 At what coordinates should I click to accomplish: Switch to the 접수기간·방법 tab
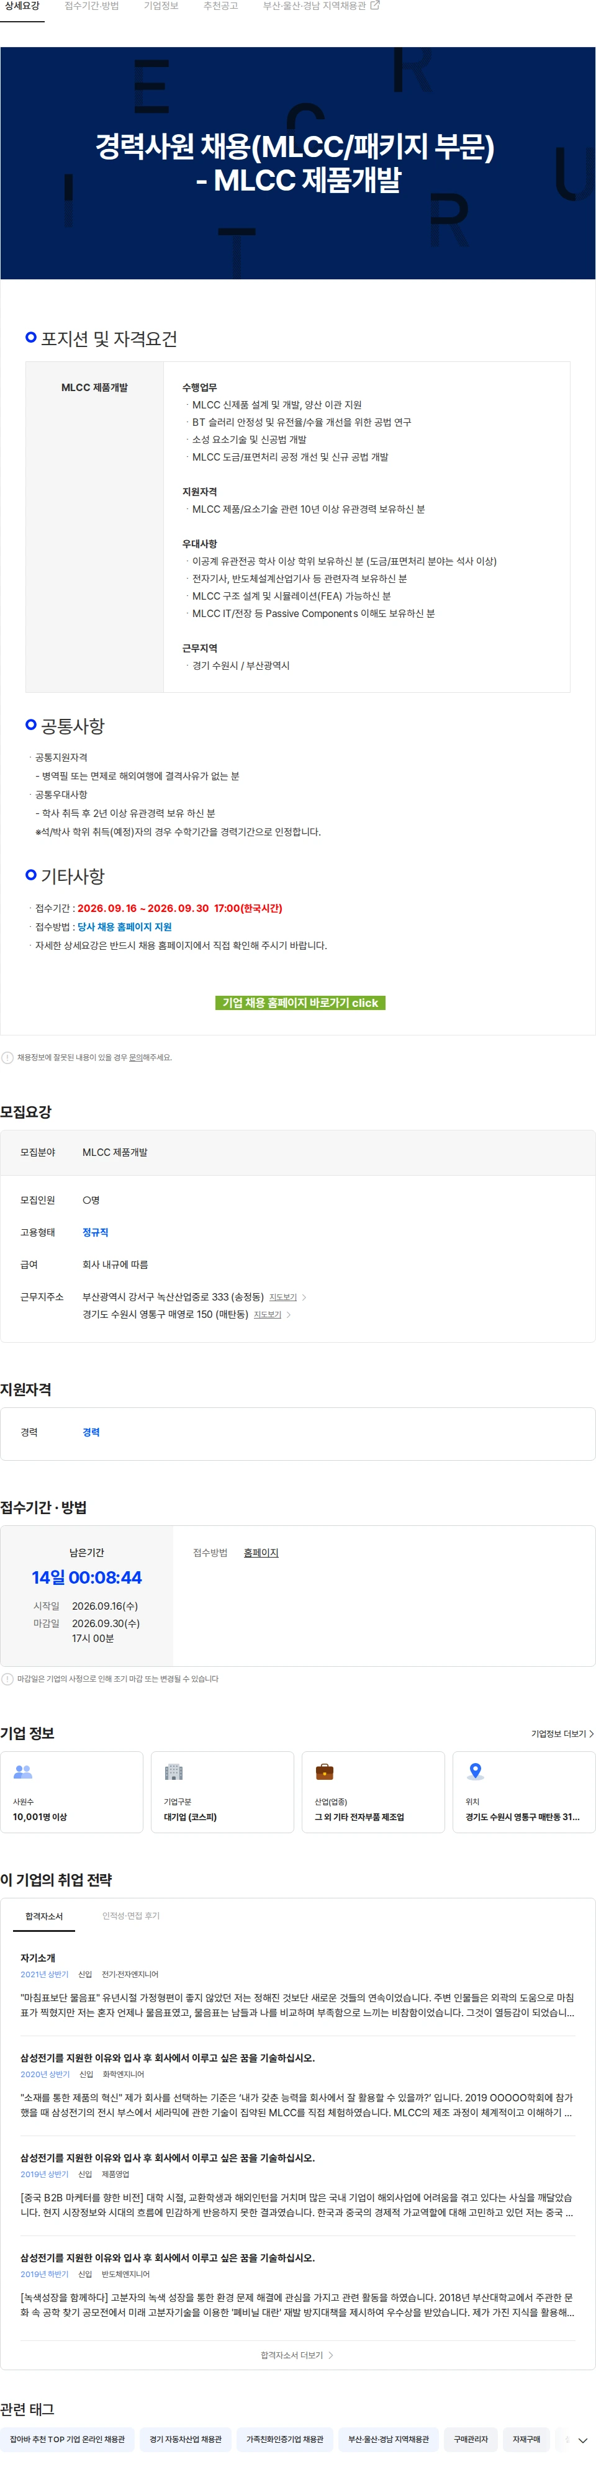tap(92, 7)
